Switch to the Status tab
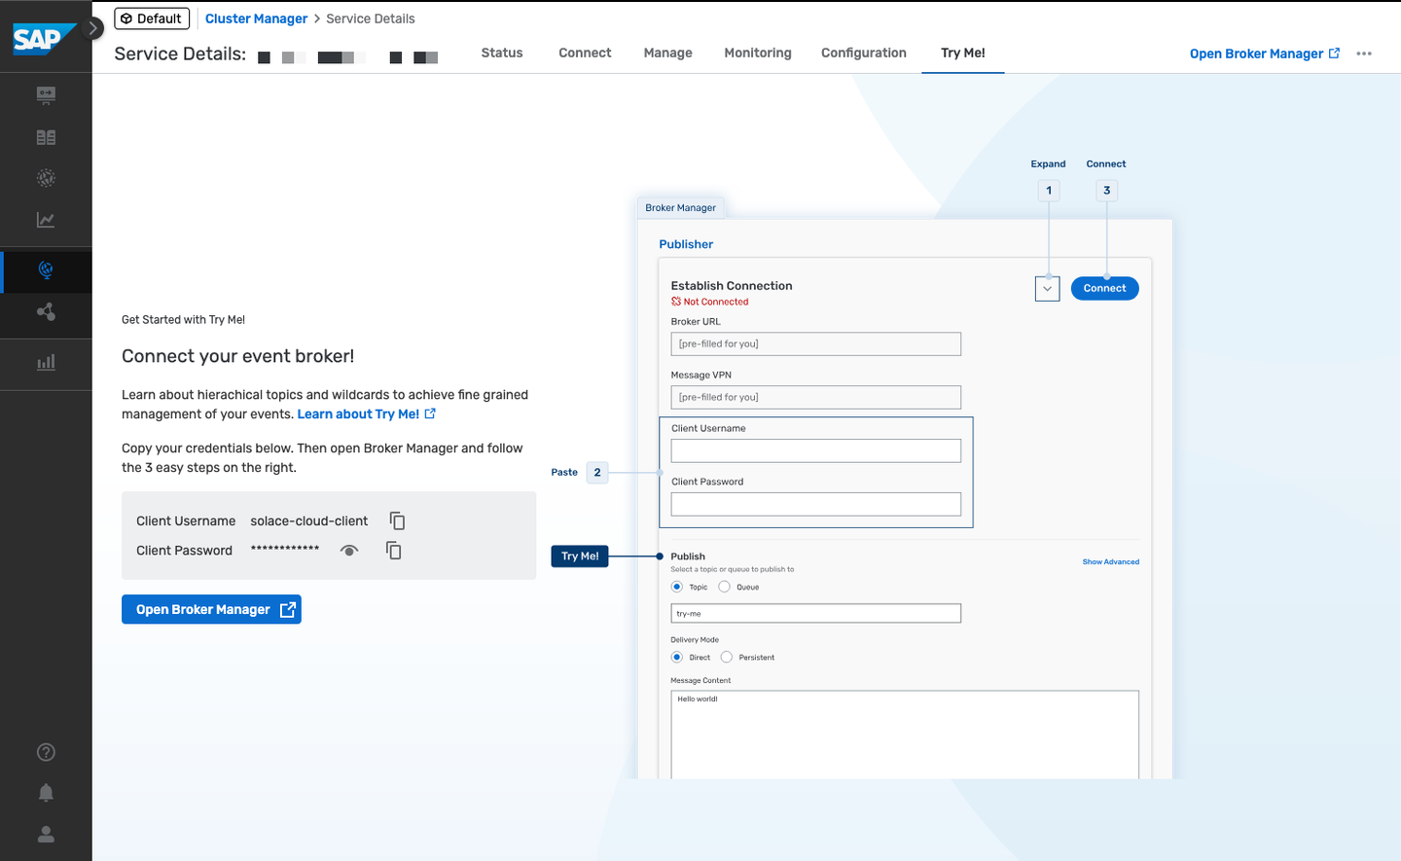1401x861 pixels. tap(502, 53)
